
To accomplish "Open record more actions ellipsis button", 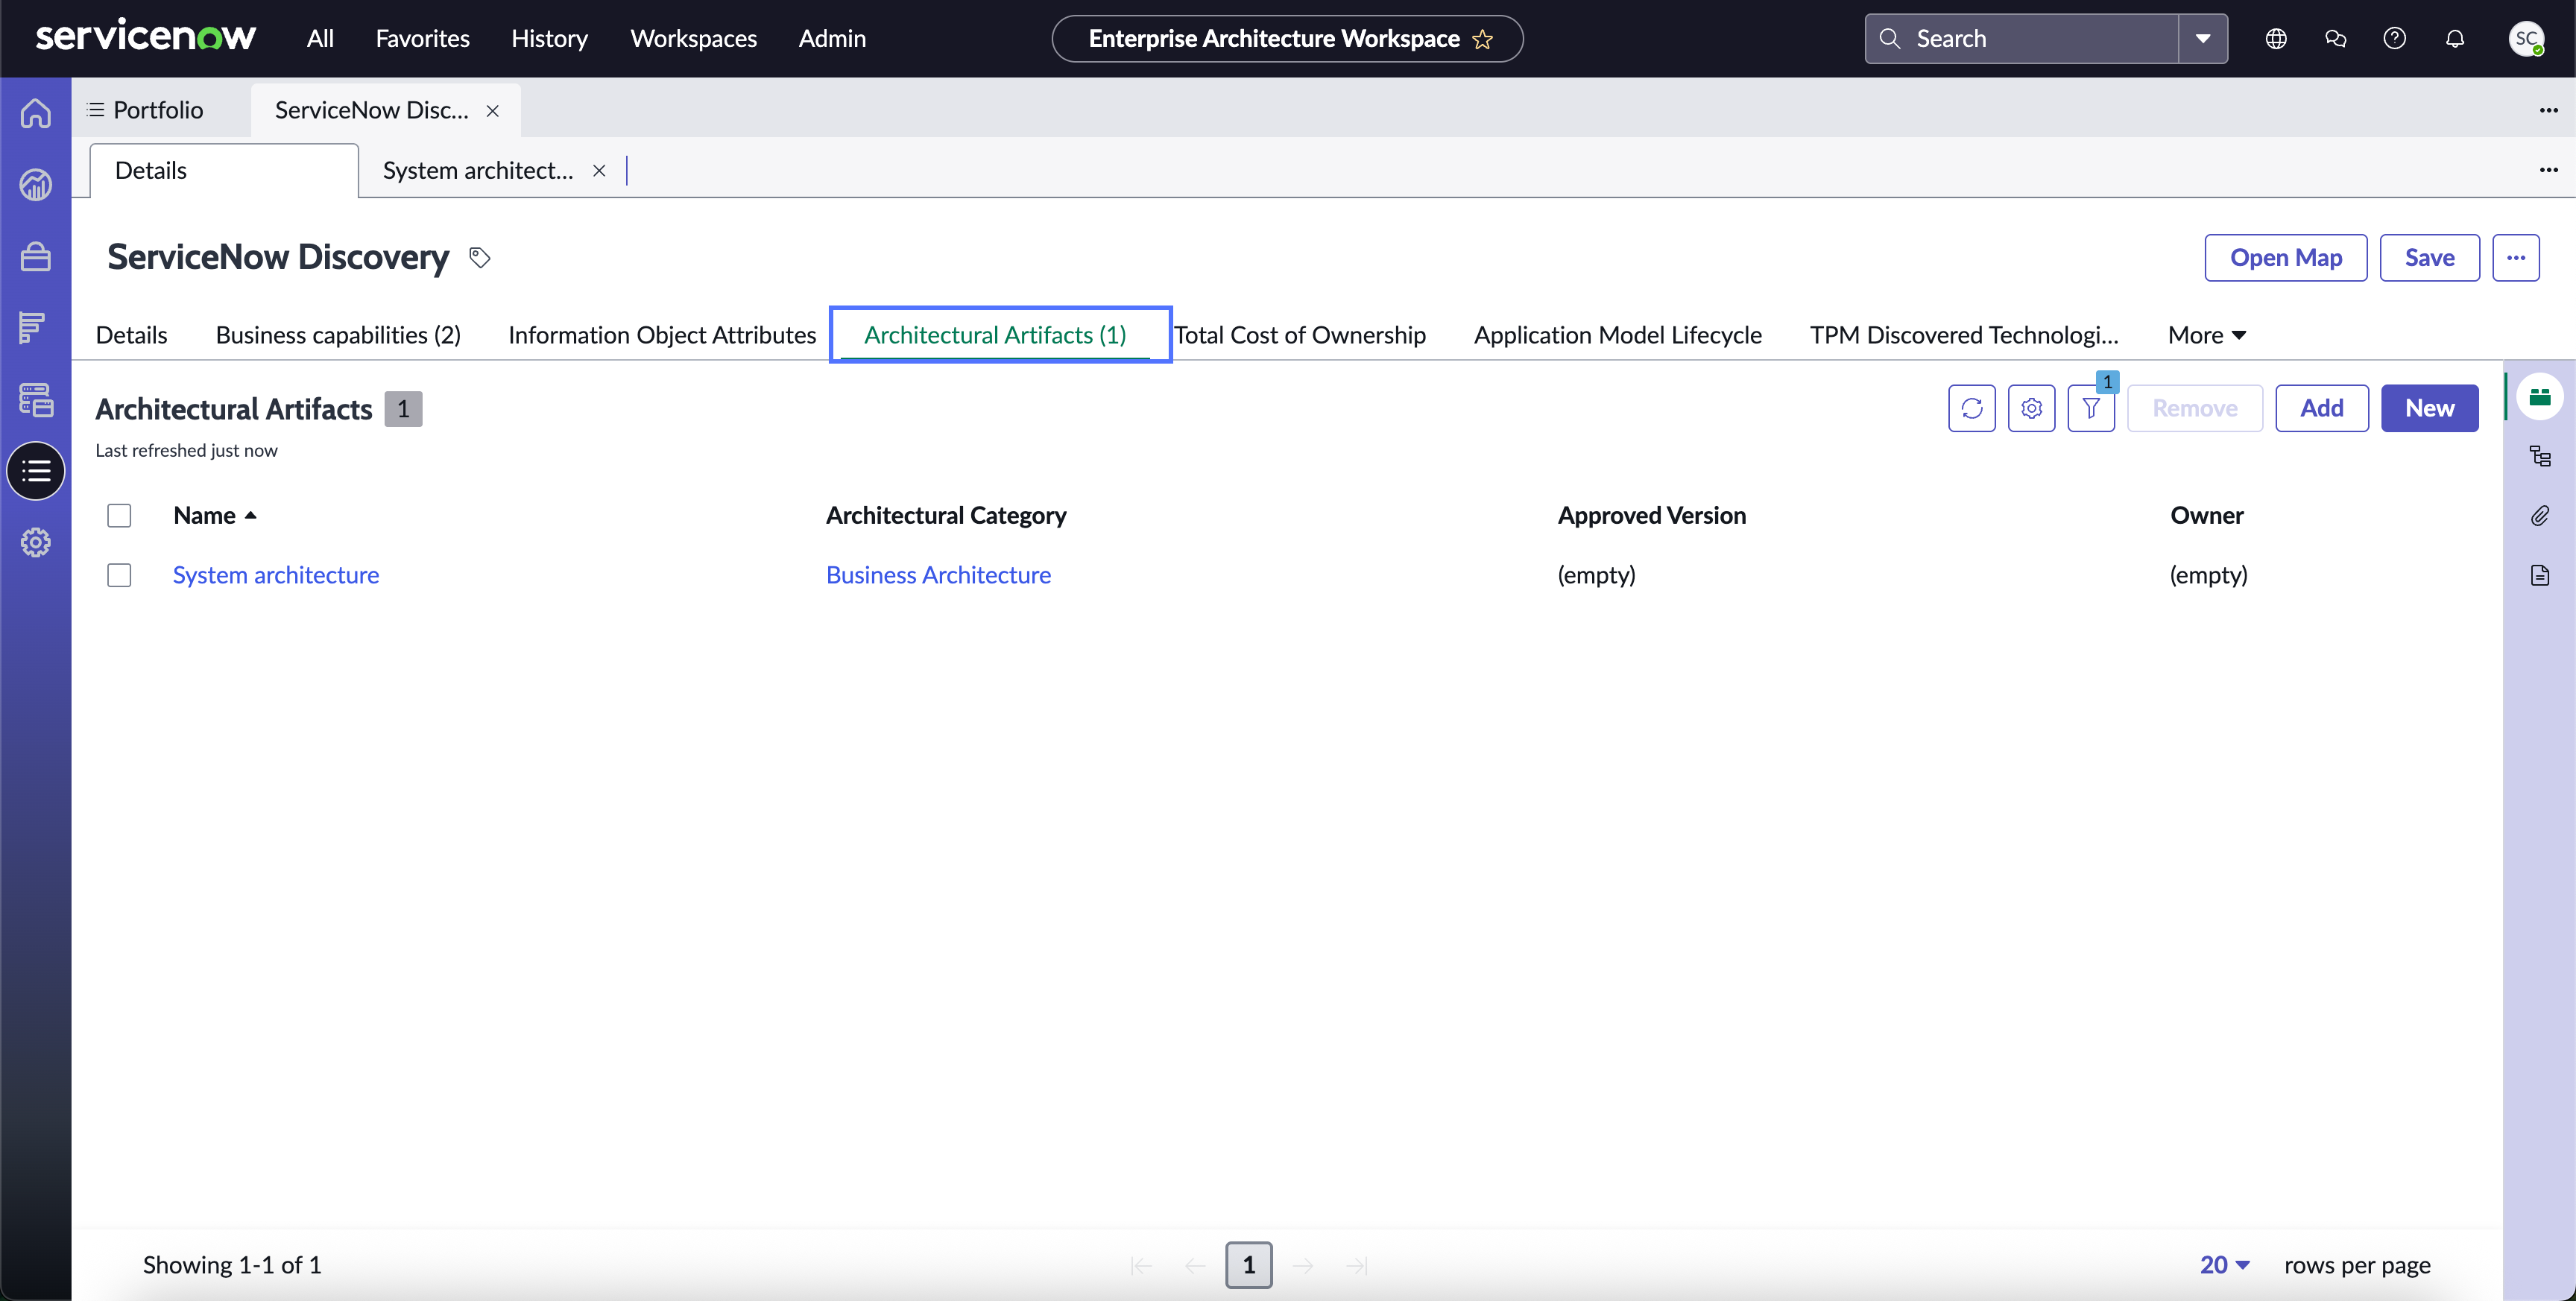I will click(2516, 258).
